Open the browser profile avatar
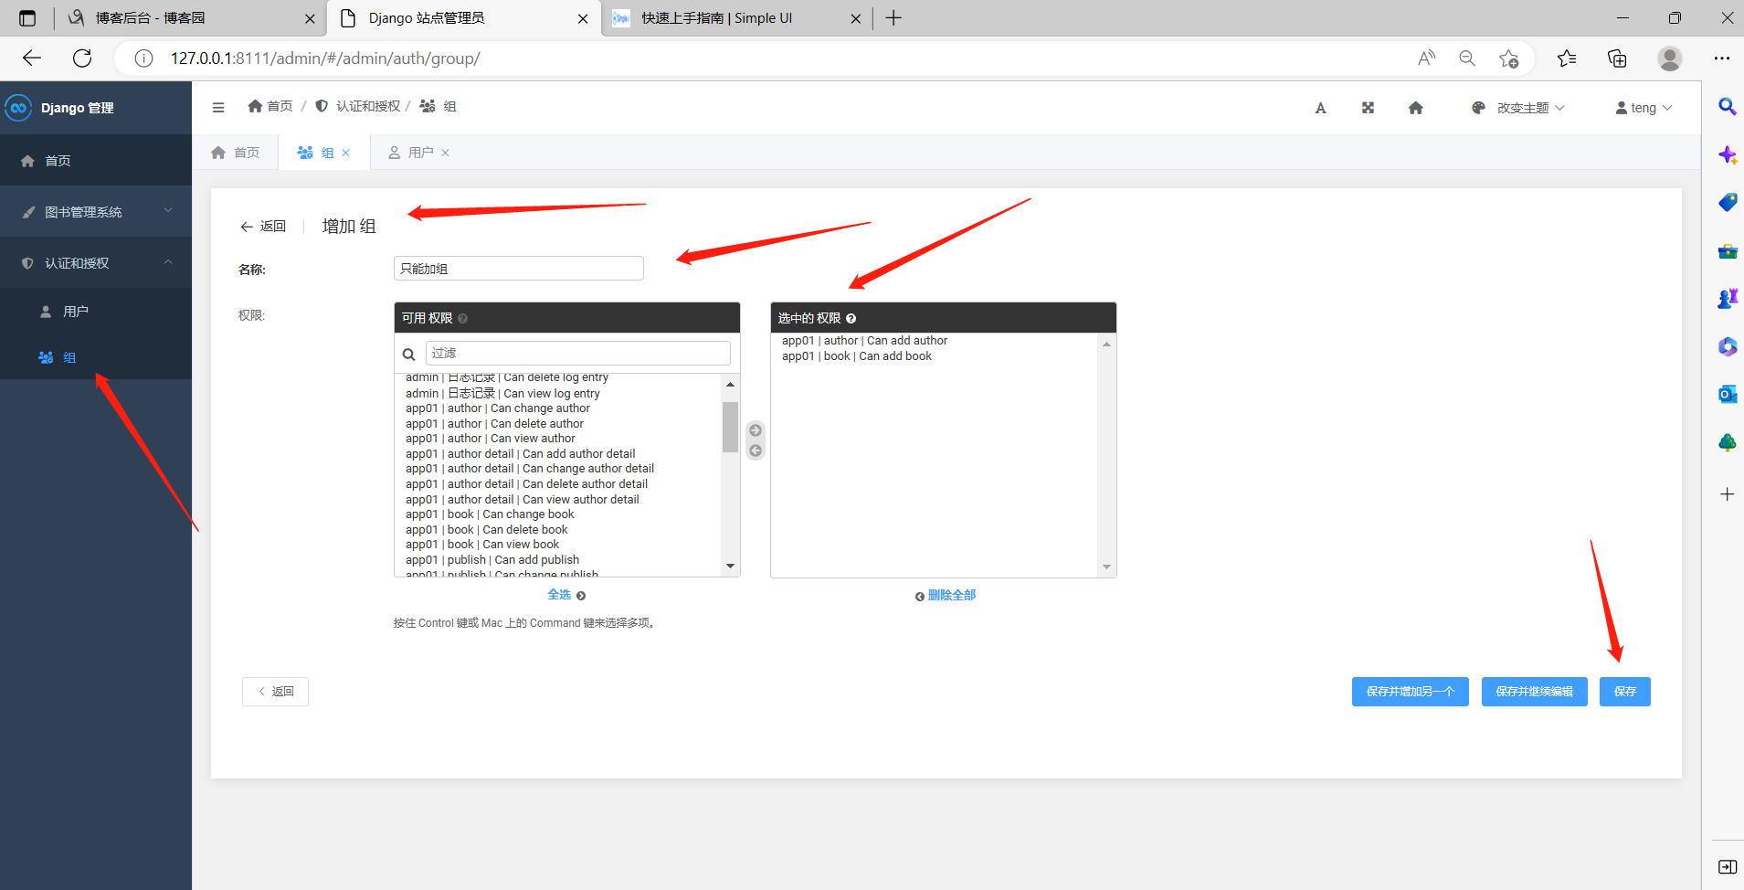 pos(1670,58)
